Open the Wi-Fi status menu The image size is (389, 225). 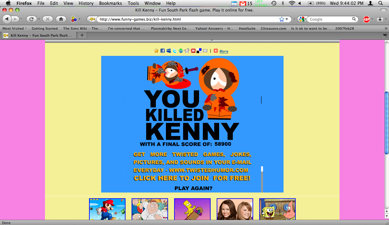[x=292, y=3]
